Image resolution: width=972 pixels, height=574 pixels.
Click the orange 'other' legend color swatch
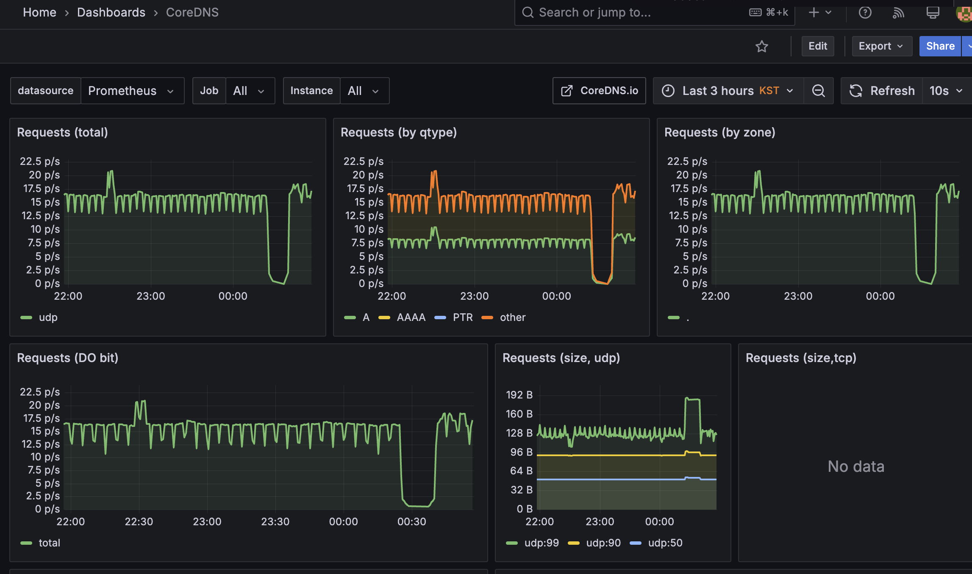pyautogui.click(x=487, y=318)
